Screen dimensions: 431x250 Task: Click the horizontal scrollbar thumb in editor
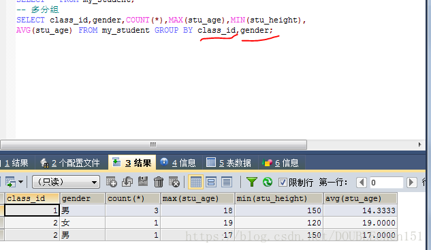pos(153,144)
